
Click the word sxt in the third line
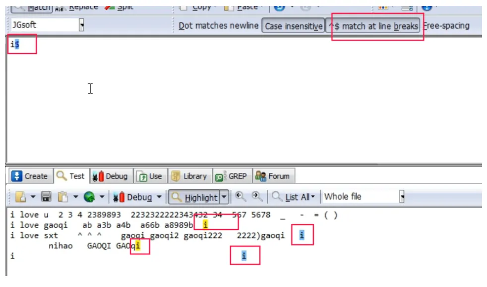tap(51, 235)
